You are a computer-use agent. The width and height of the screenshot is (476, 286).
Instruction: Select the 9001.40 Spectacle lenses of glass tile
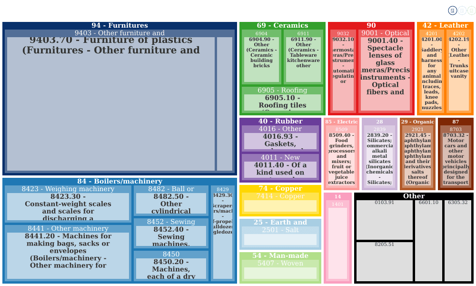[x=385, y=74]
